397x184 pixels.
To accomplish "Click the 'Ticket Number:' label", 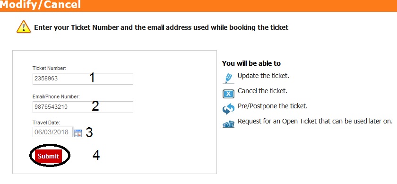I will pos(49,68).
